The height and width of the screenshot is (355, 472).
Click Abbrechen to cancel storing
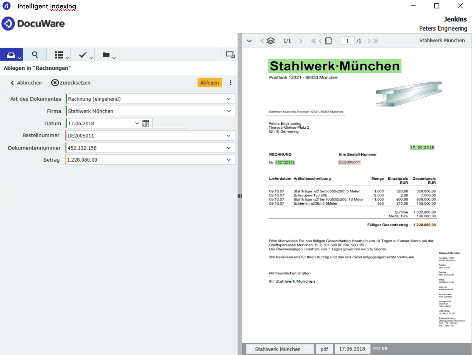pos(26,83)
